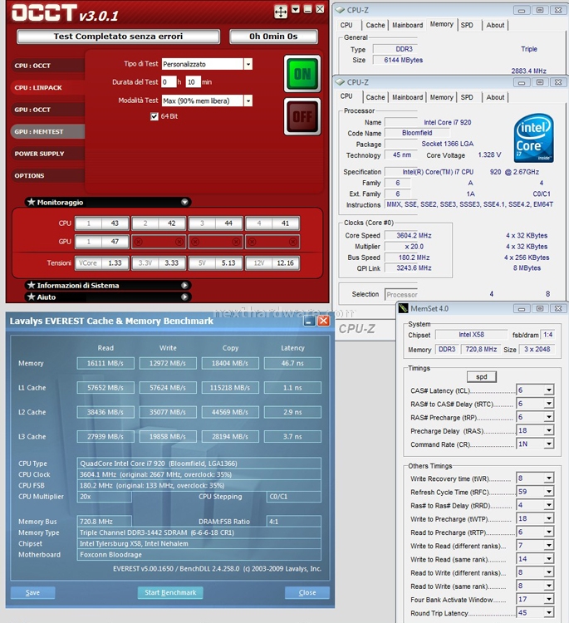Open the Cache tab in front CPU-Z window
Screen dimensions: 569x623
pos(375,97)
